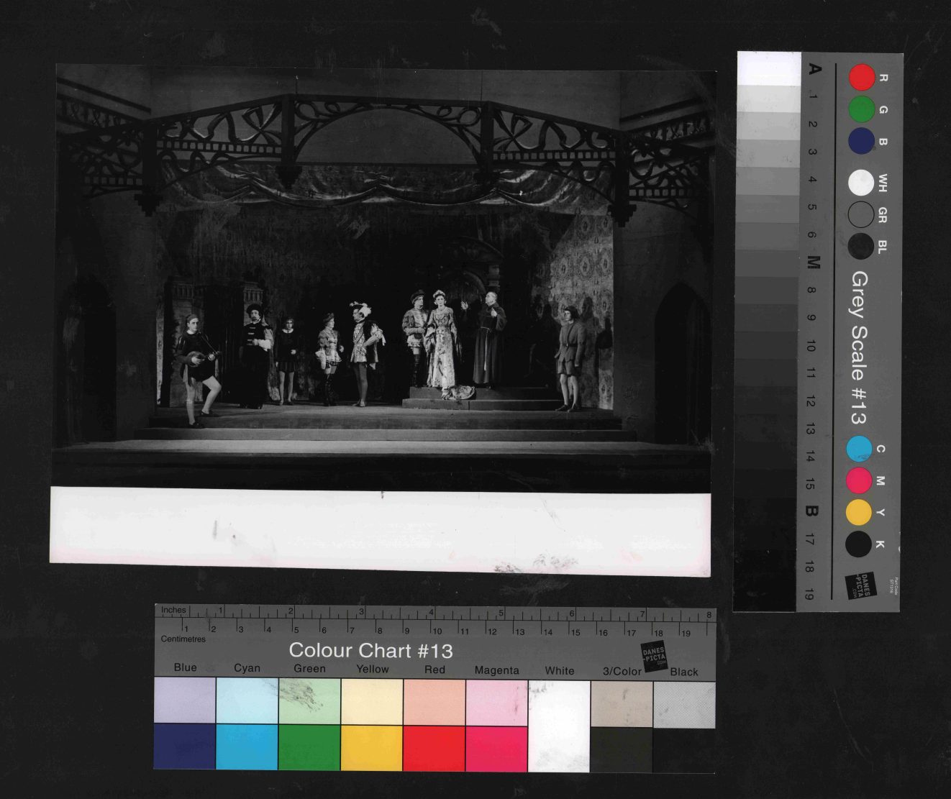This screenshot has width=951, height=799.
Task: Select the pale cyan tint swatch
Action: 247,700
